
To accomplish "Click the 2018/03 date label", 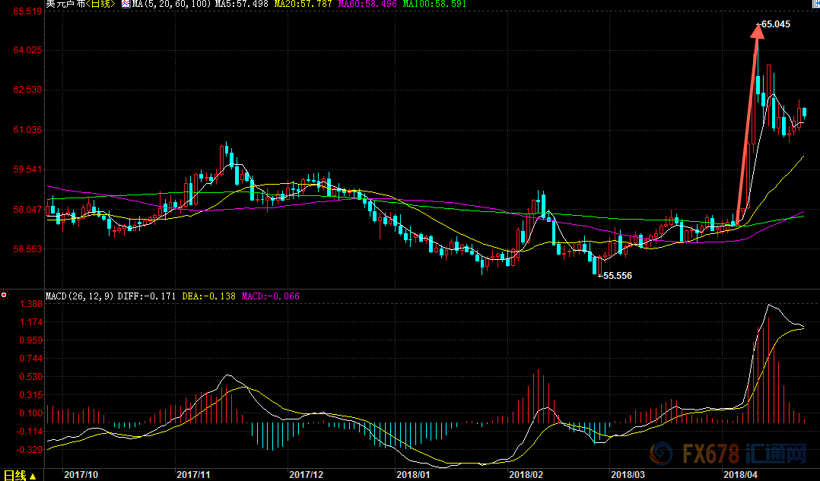I will (x=628, y=475).
